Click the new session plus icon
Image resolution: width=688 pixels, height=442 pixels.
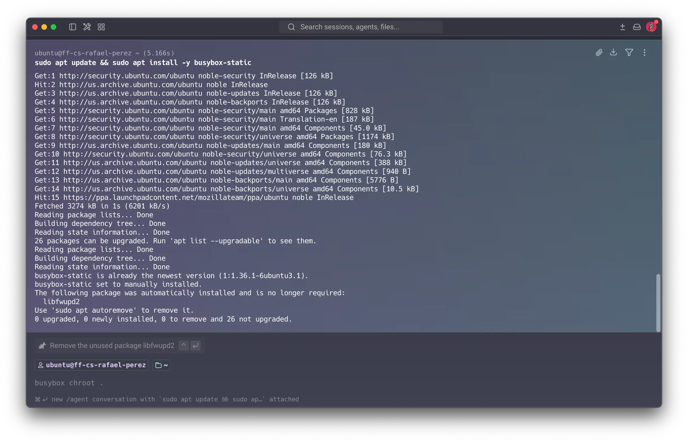(x=622, y=27)
